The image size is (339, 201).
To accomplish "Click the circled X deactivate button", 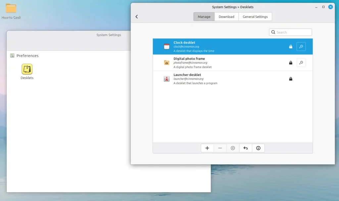I will [x=233, y=148].
